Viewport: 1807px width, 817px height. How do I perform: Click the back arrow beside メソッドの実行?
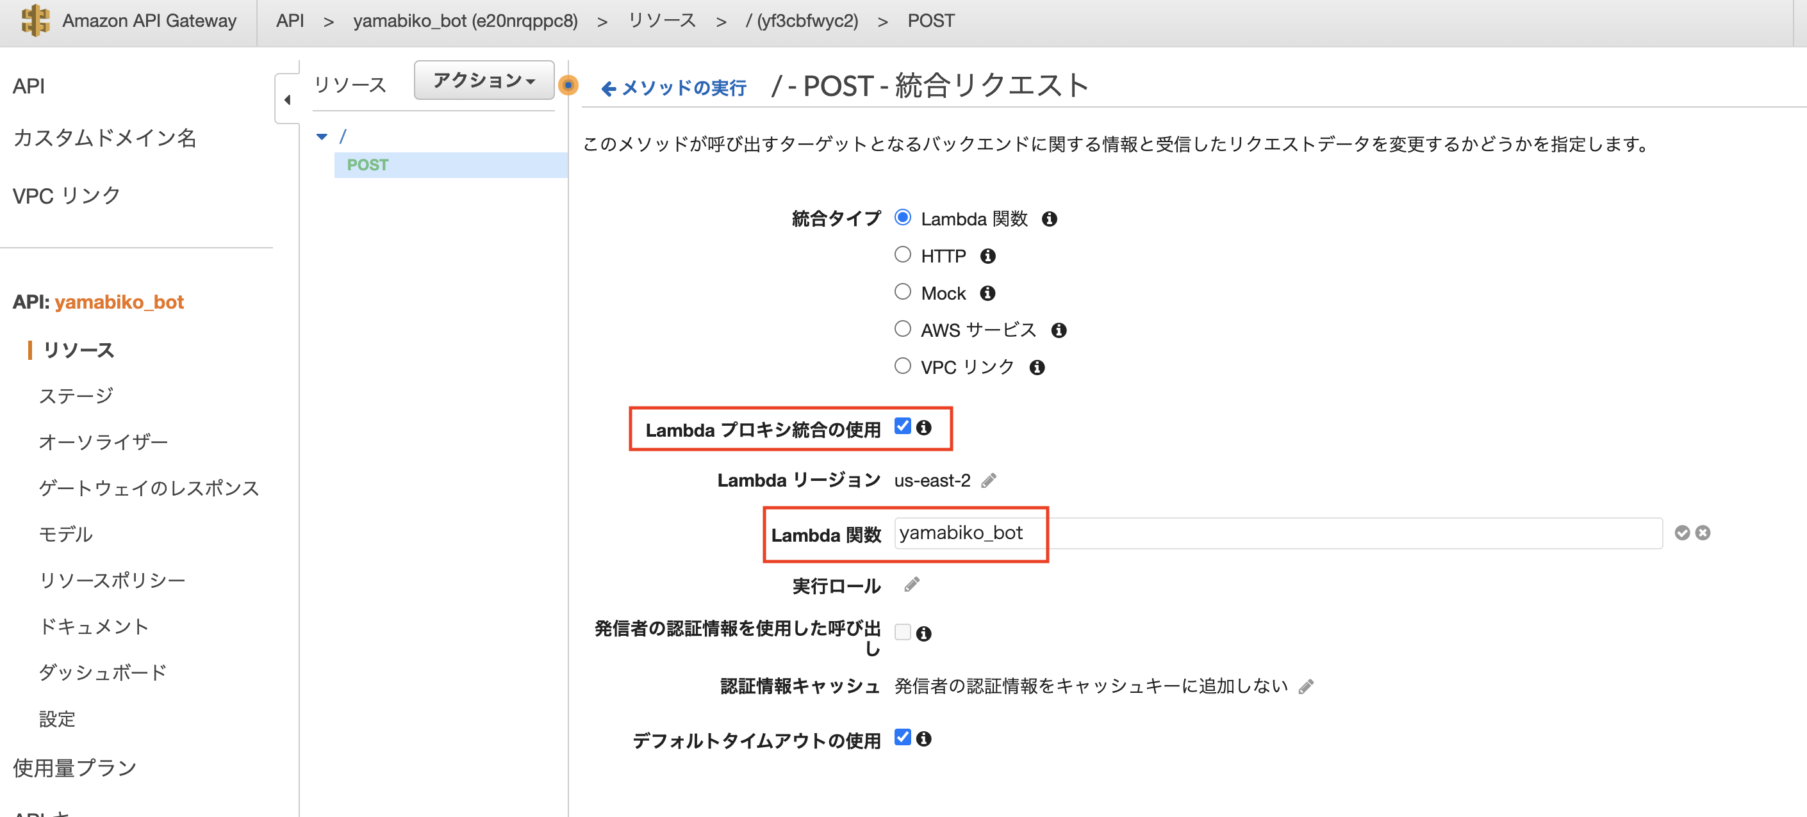609,88
